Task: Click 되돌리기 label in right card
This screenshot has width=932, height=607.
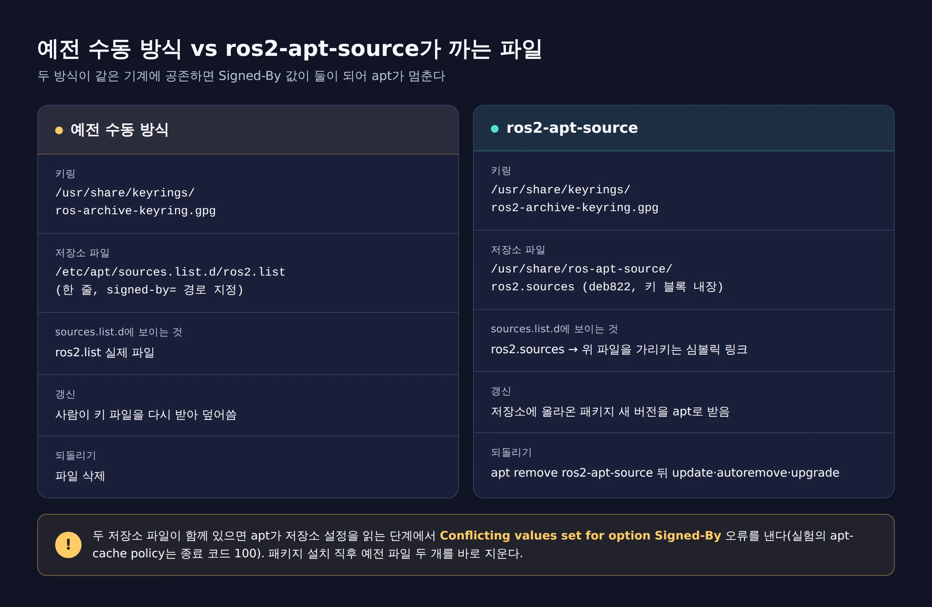Action: 511,453
